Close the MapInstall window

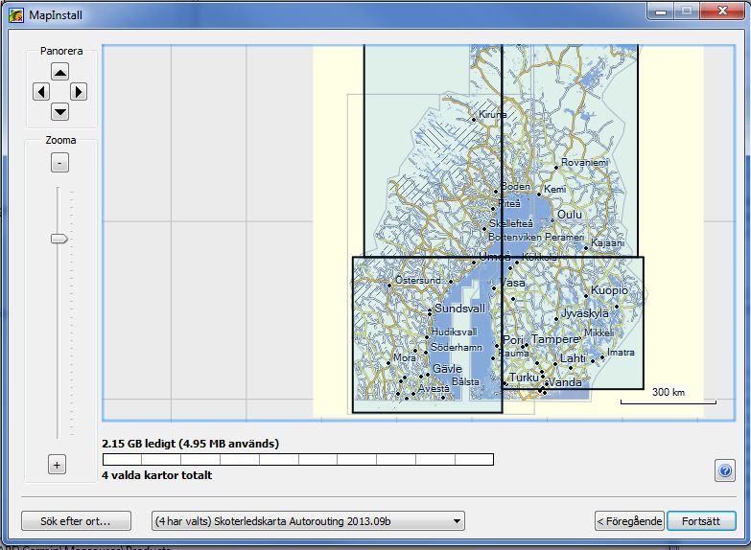pyautogui.click(x=719, y=11)
